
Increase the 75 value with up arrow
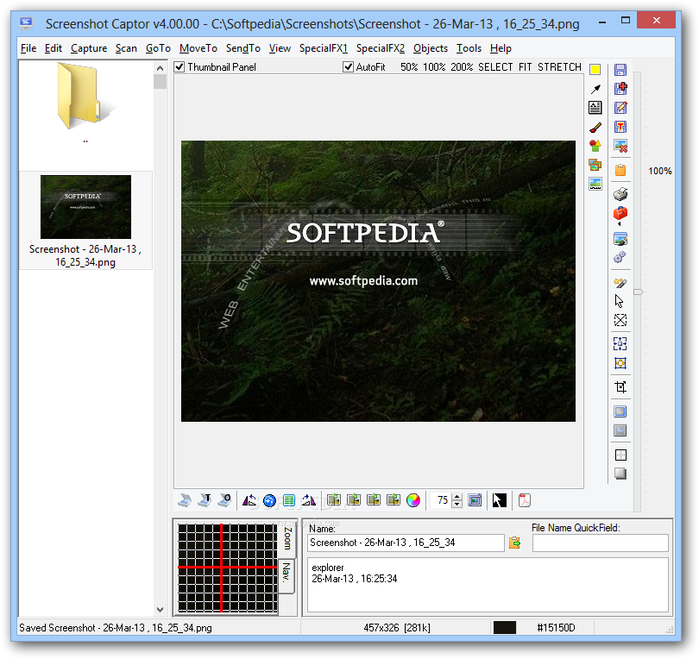click(x=457, y=497)
